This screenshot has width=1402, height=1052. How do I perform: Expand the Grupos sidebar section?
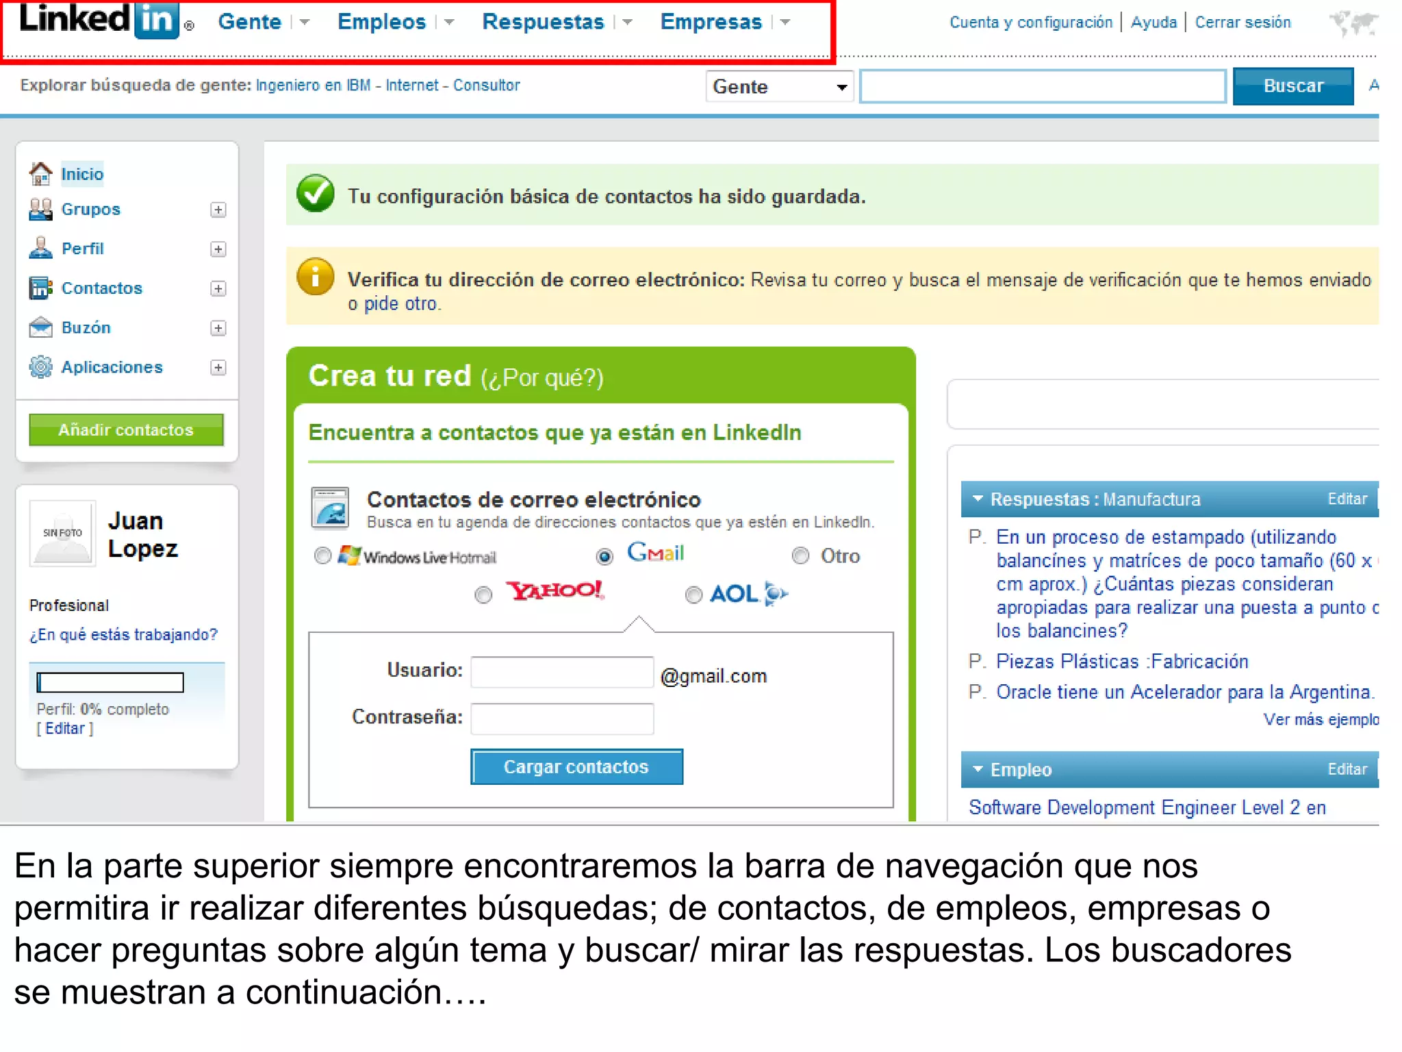click(x=218, y=210)
